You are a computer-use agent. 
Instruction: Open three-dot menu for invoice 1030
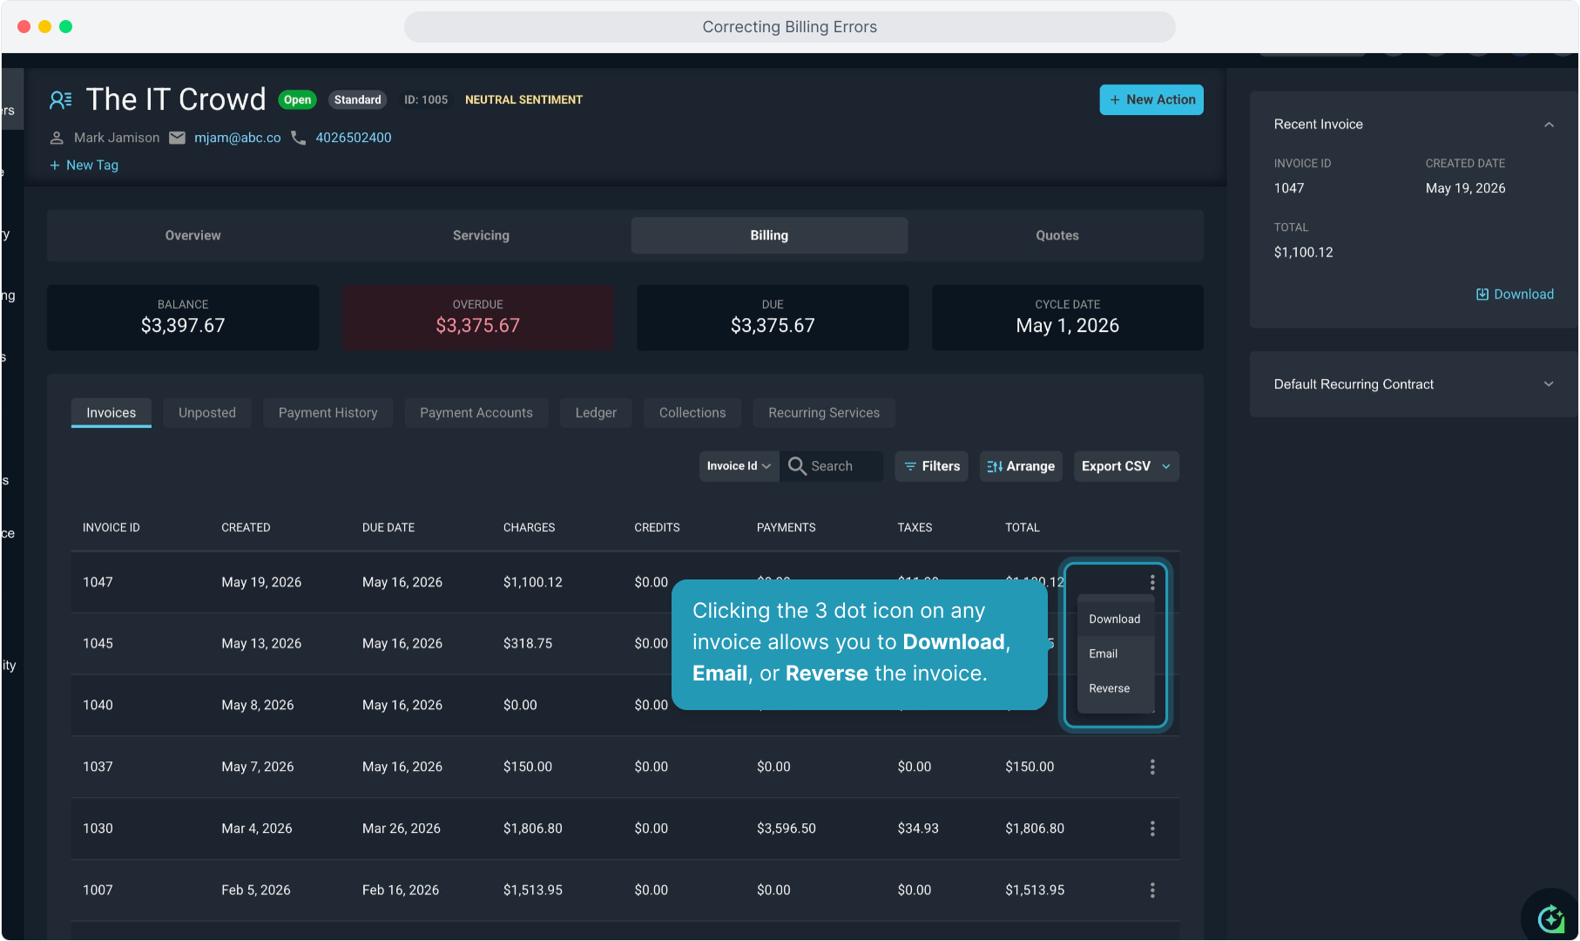[x=1152, y=829]
